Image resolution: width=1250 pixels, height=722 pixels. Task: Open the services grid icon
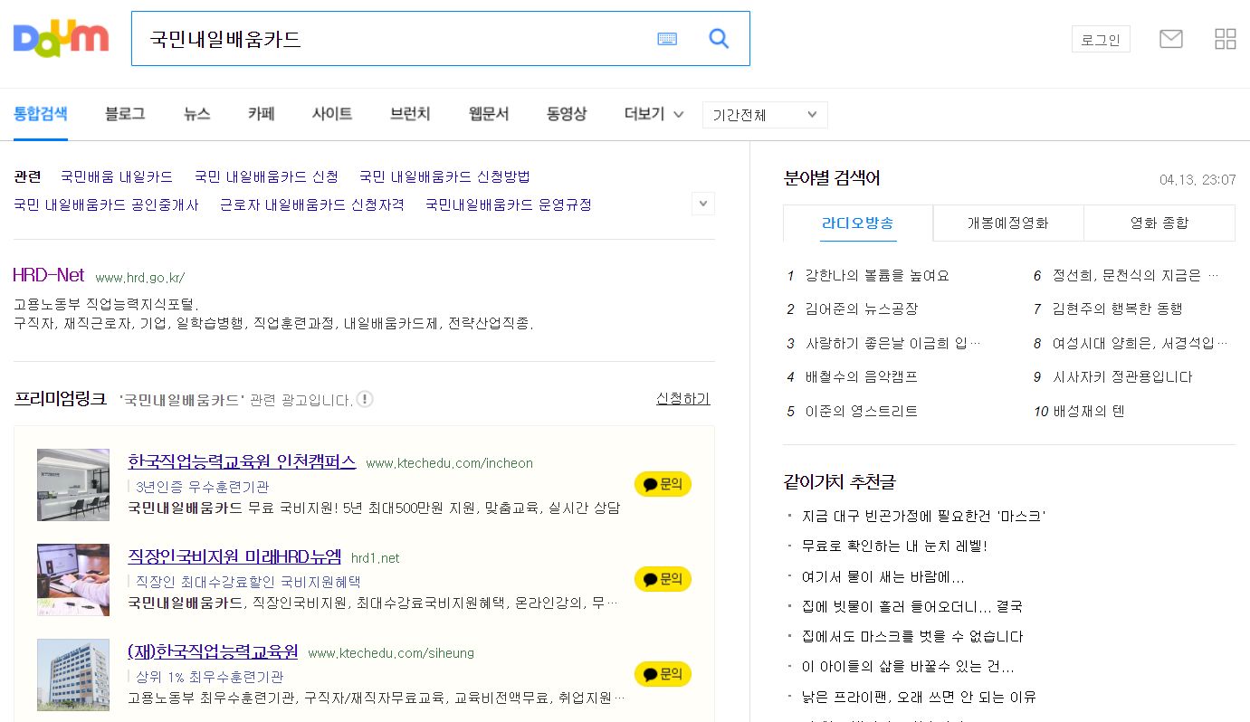1225,39
